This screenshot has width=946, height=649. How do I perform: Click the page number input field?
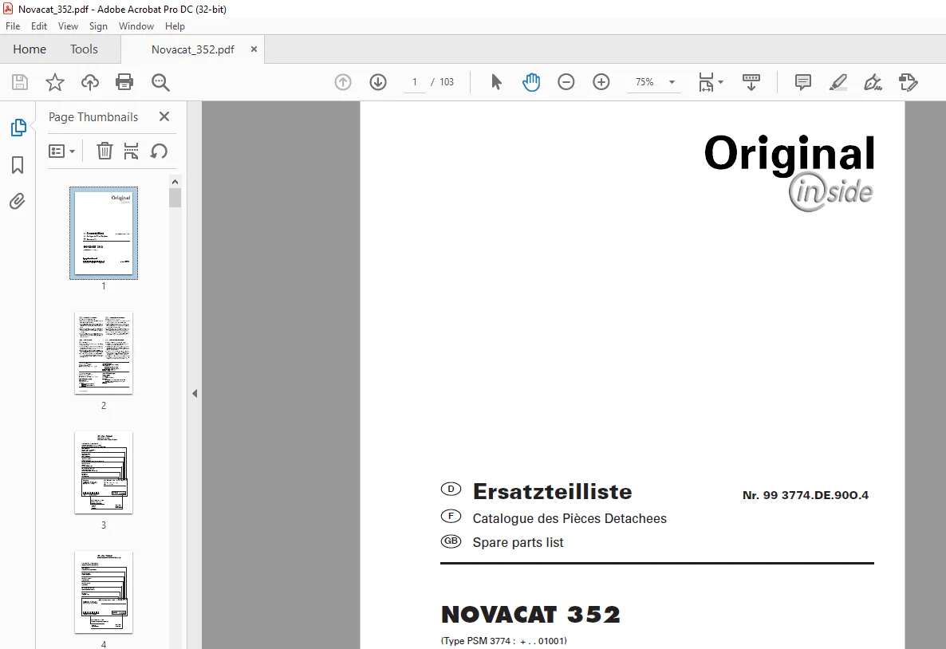coord(415,82)
